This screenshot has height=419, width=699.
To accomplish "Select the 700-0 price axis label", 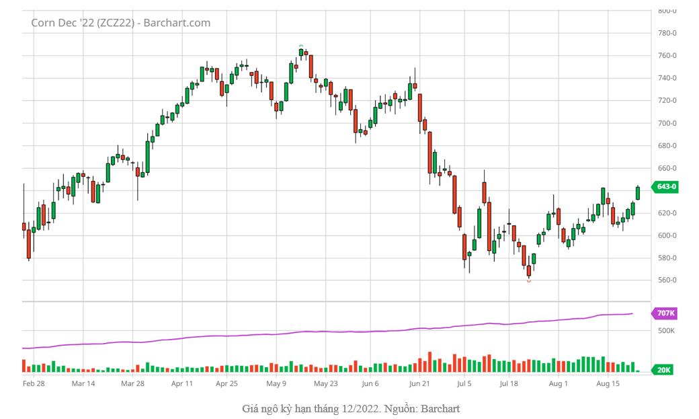I will (x=667, y=123).
